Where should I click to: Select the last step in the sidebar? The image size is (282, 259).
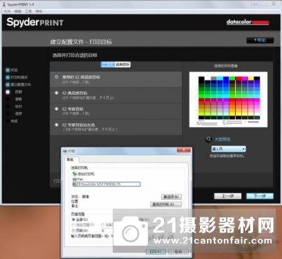(14, 121)
